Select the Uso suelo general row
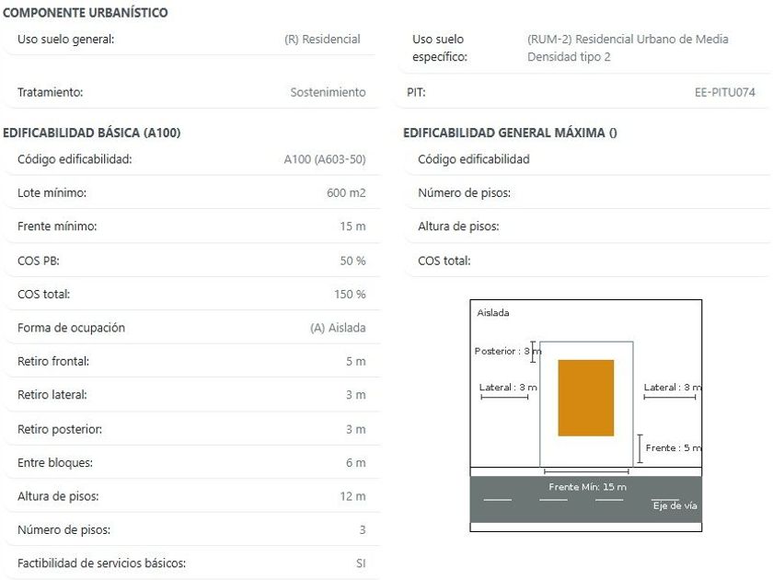773x580 pixels. coord(191,40)
